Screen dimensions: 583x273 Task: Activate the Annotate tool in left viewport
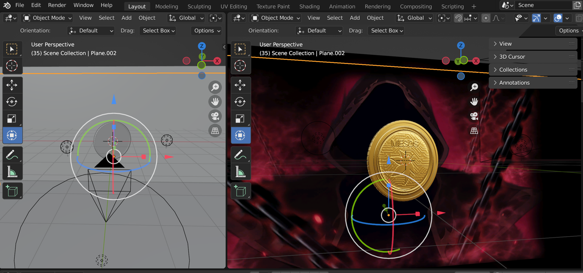pos(12,155)
